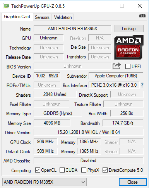Open the AMD RADEON R9 M395X GPU dropdown
This screenshot has width=149, height=188.
(45, 182)
